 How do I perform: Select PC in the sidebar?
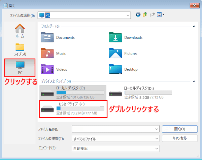(x=20, y=67)
